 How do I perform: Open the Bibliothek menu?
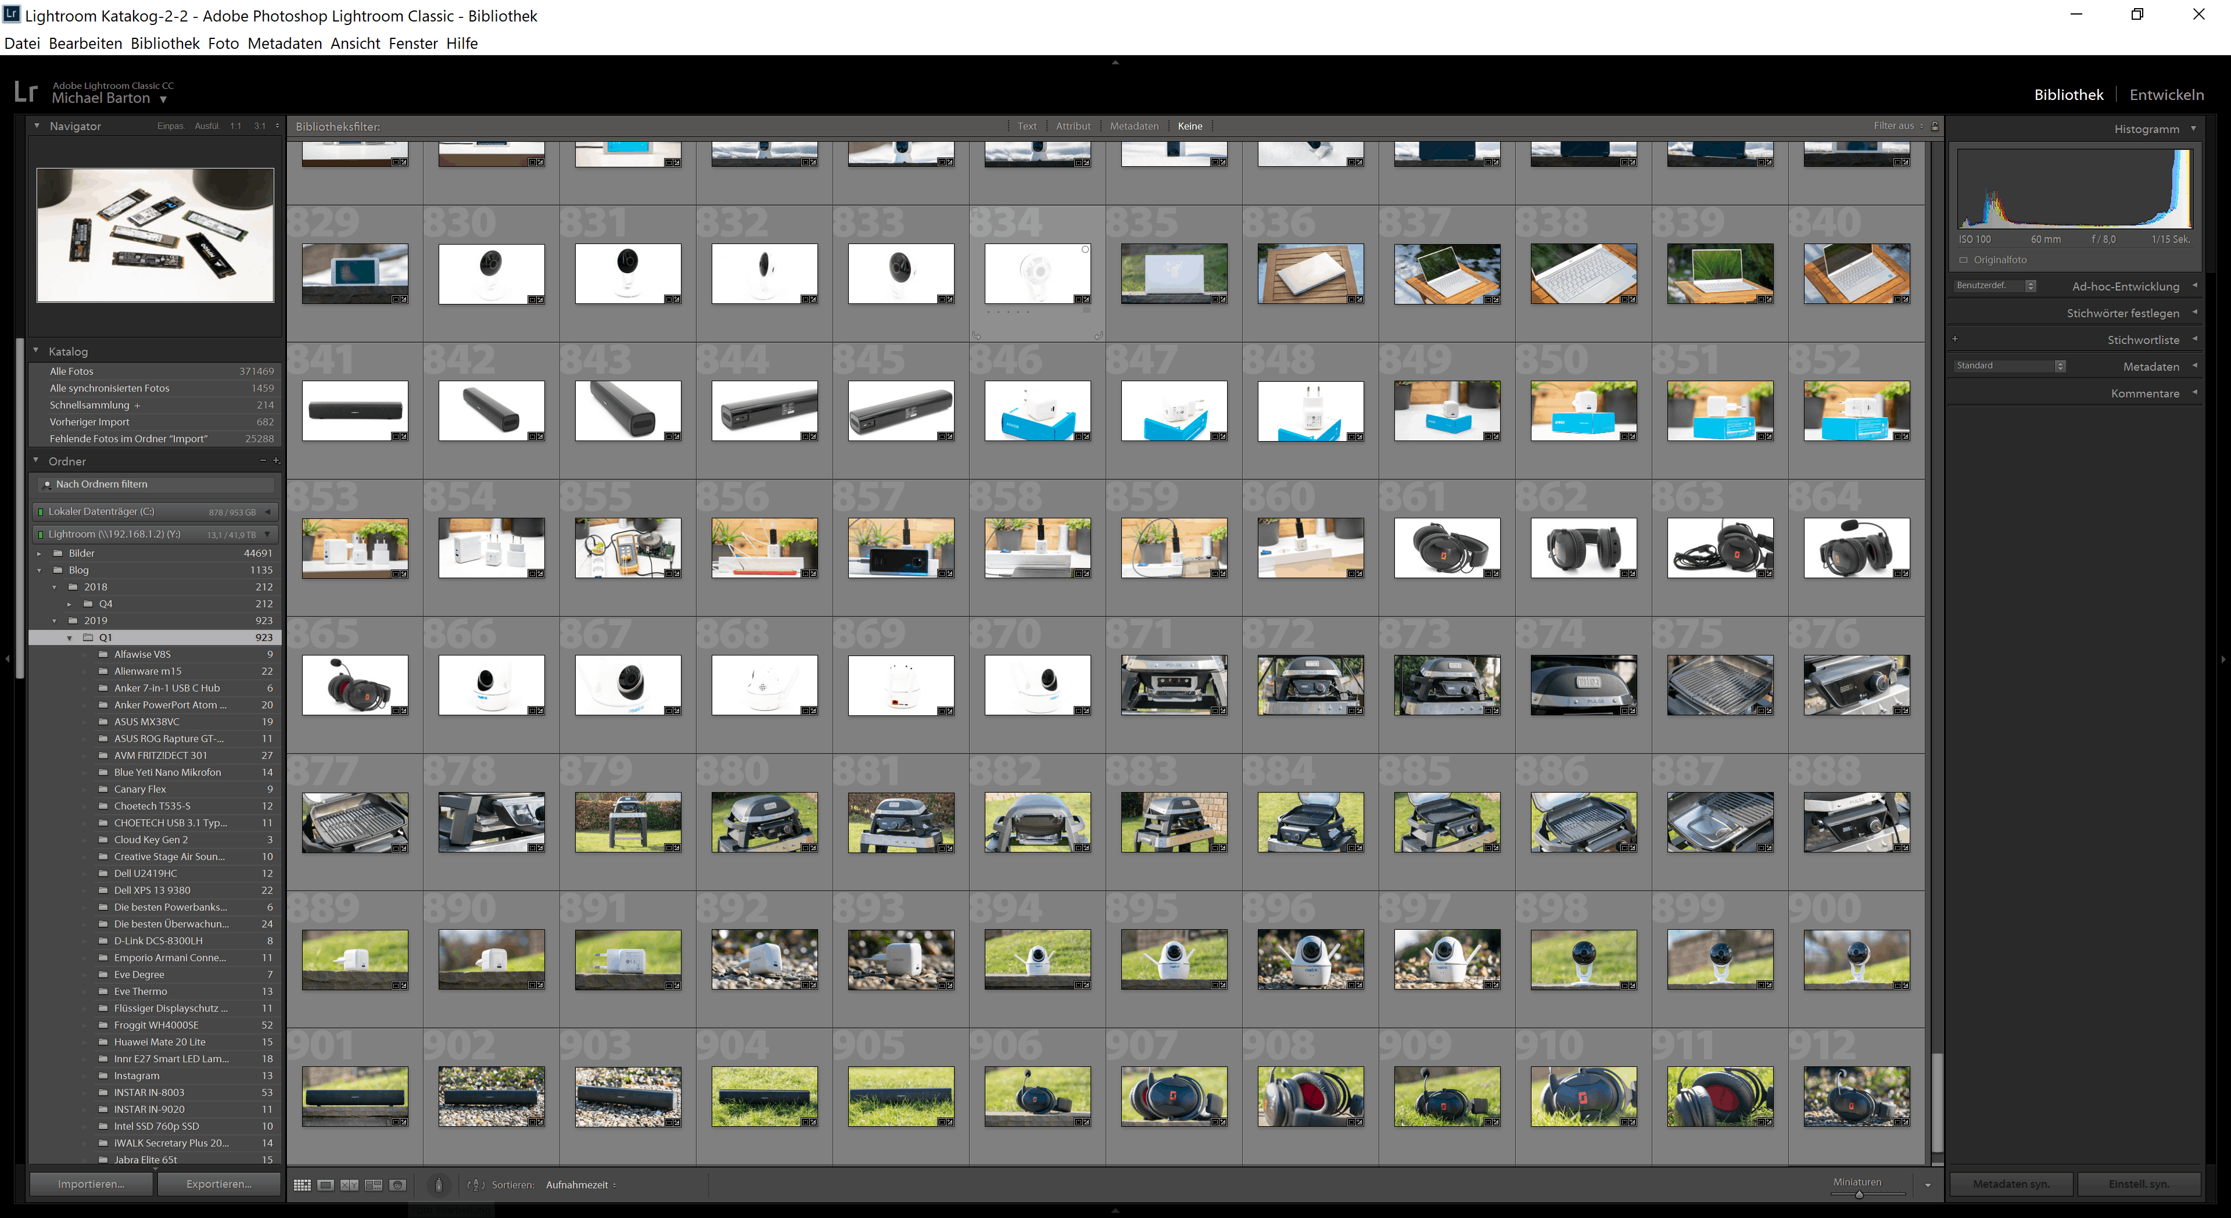(x=166, y=44)
